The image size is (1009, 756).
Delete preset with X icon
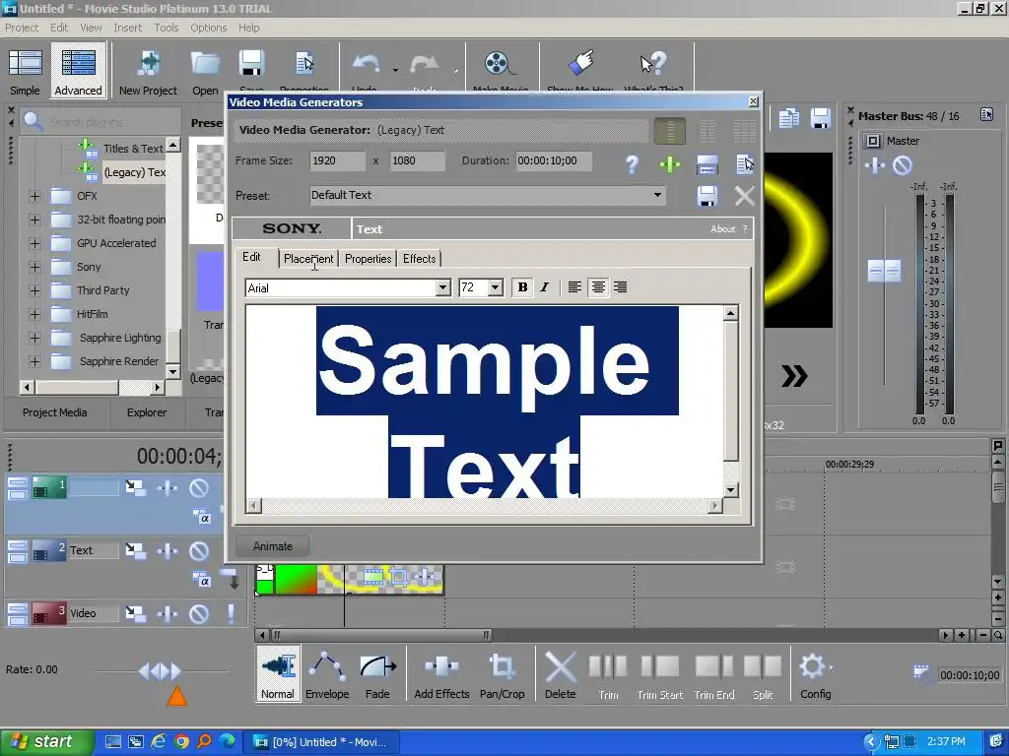pyautogui.click(x=745, y=196)
